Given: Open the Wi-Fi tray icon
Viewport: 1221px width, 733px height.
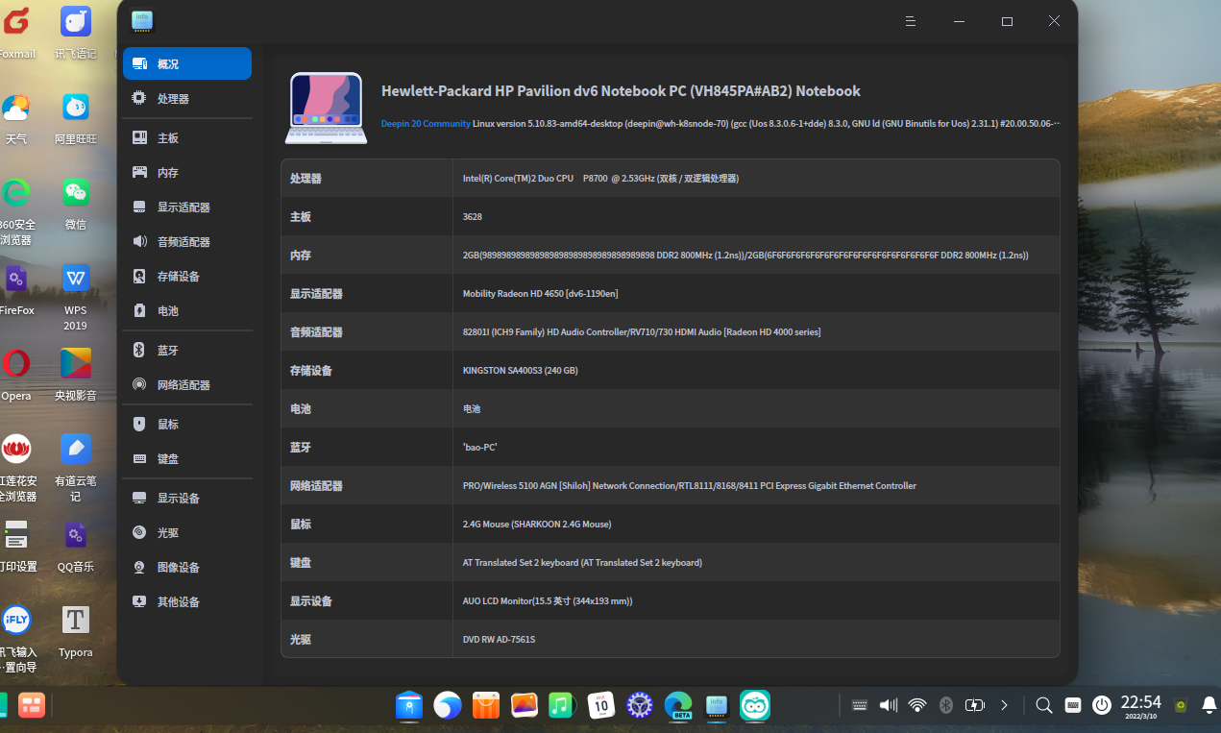Looking at the screenshot, I should tap(917, 705).
